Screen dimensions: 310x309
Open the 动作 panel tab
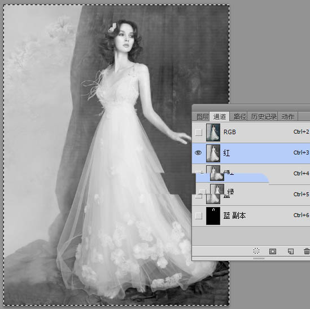[288, 117]
